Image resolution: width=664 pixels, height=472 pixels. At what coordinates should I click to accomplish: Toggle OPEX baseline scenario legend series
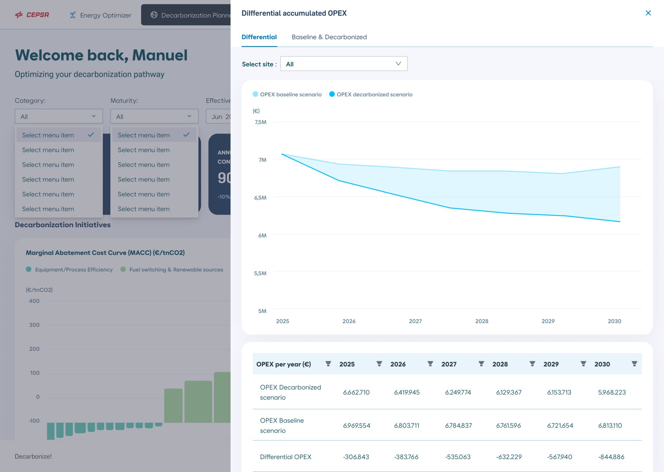(287, 94)
